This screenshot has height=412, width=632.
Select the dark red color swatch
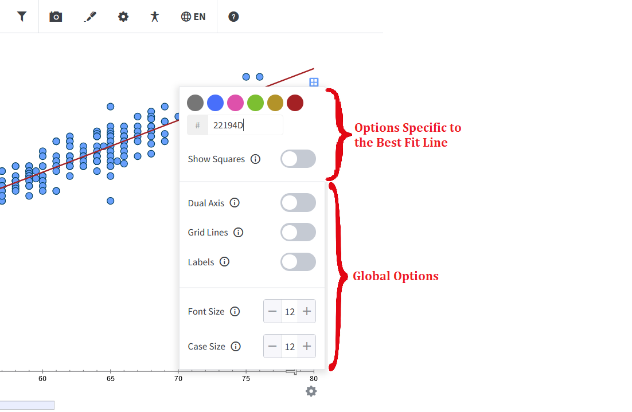(295, 103)
